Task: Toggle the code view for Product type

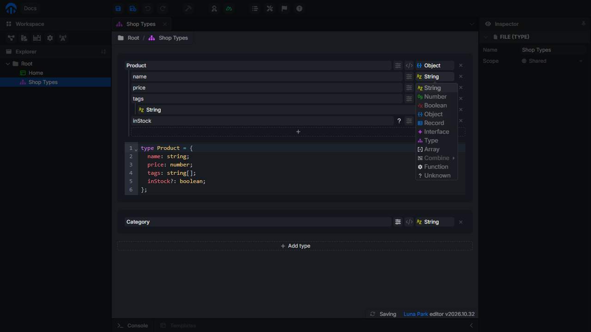Action: pos(409,65)
